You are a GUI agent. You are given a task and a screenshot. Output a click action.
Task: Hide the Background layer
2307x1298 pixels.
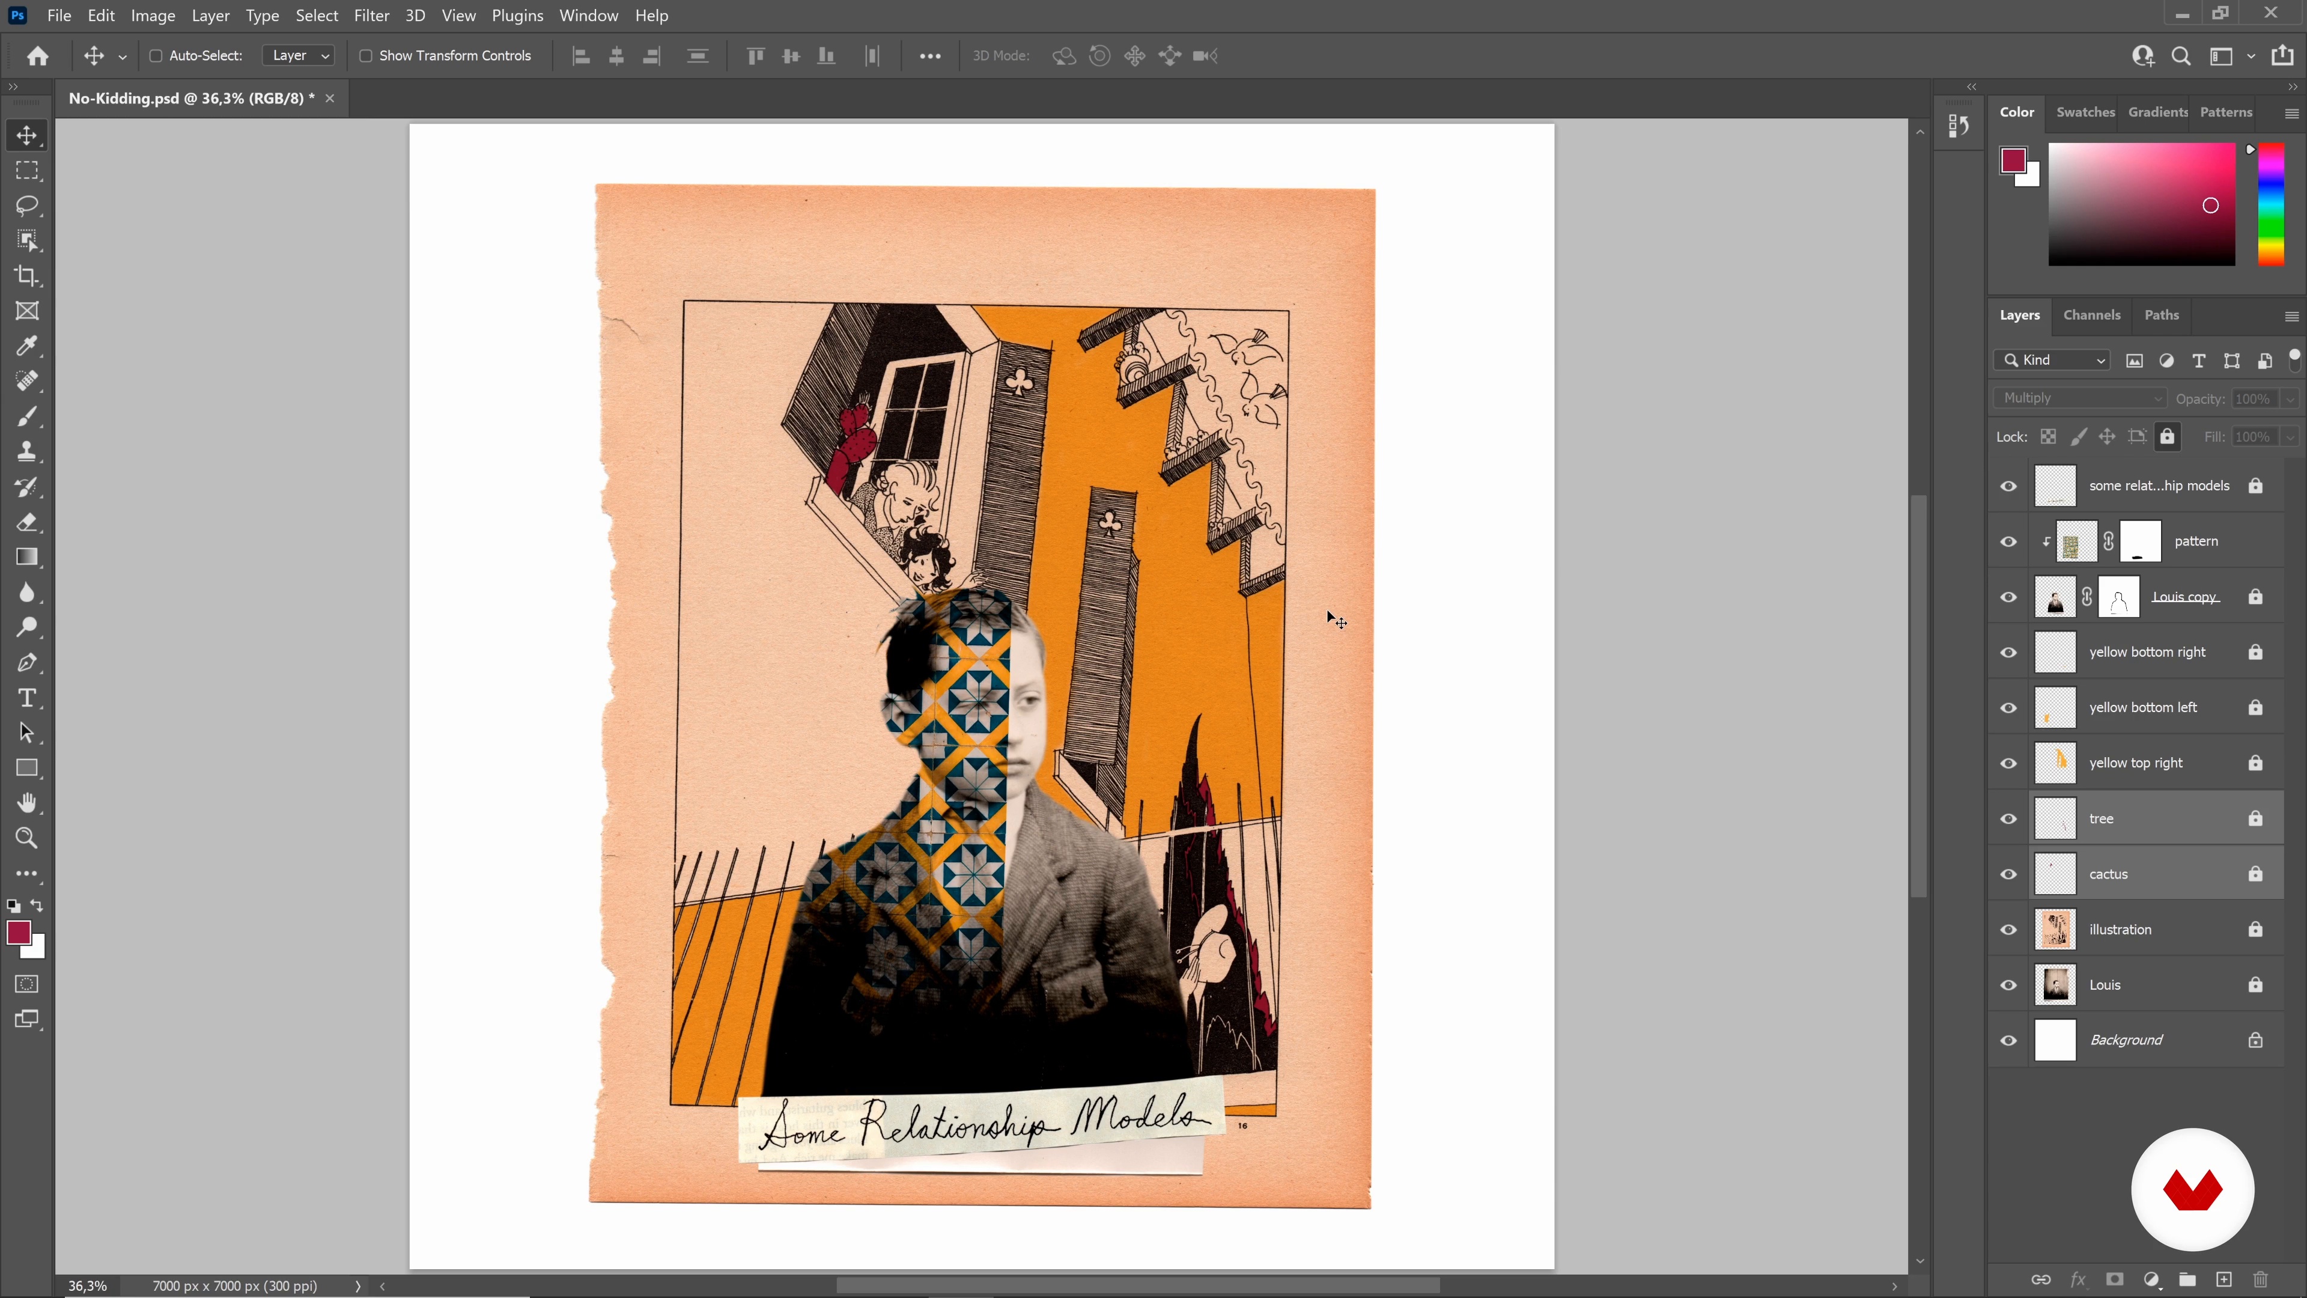coord(2009,1040)
